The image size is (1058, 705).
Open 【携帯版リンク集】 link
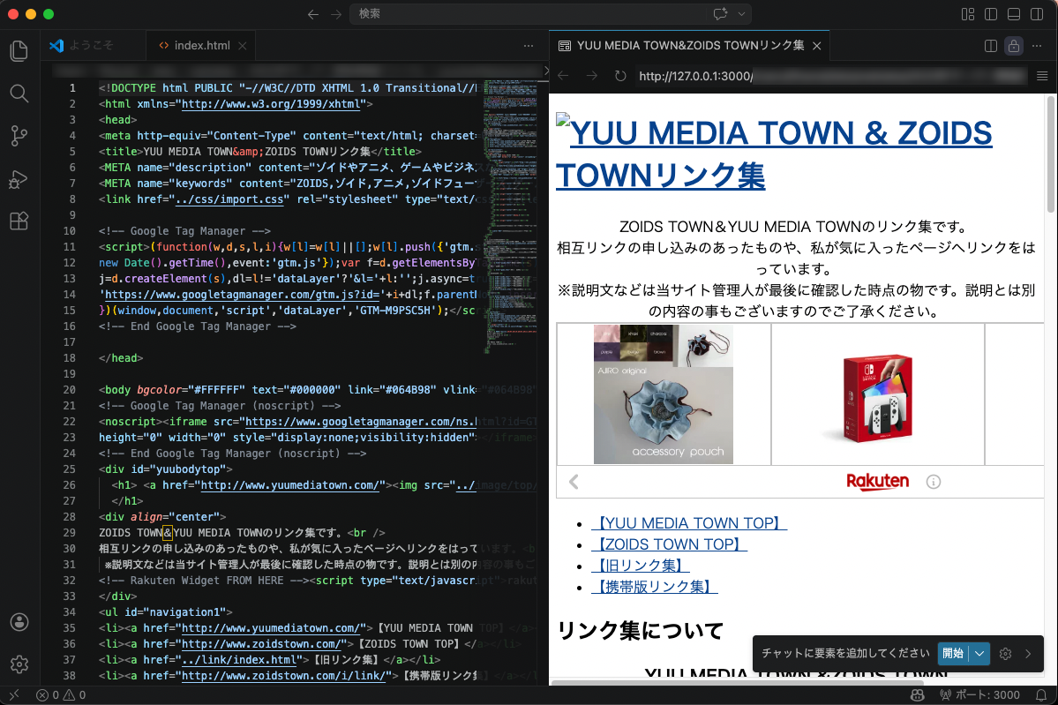tap(655, 587)
